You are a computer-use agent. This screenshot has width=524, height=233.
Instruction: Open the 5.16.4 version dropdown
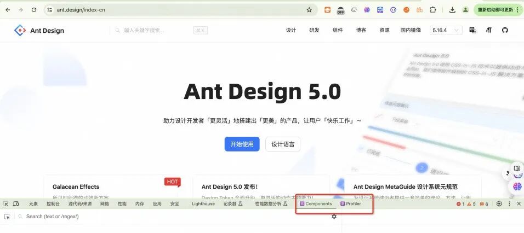[446, 30]
